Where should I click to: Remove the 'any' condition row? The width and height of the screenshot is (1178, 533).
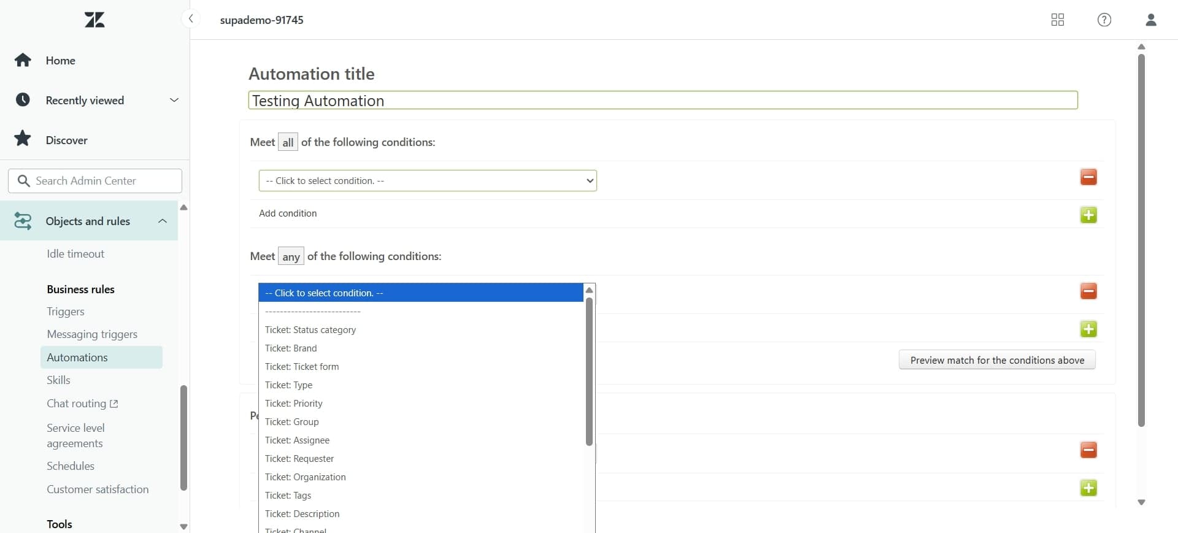coord(1088,291)
